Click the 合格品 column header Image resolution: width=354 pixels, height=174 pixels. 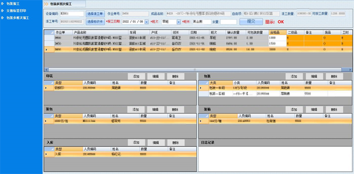pyautogui.click(x=277, y=32)
